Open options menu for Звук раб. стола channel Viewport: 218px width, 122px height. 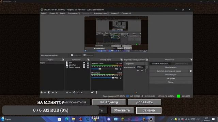121,69
